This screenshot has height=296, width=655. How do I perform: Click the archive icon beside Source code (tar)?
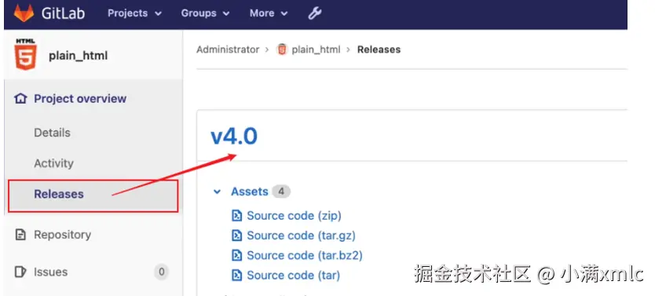click(x=237, y=275)
